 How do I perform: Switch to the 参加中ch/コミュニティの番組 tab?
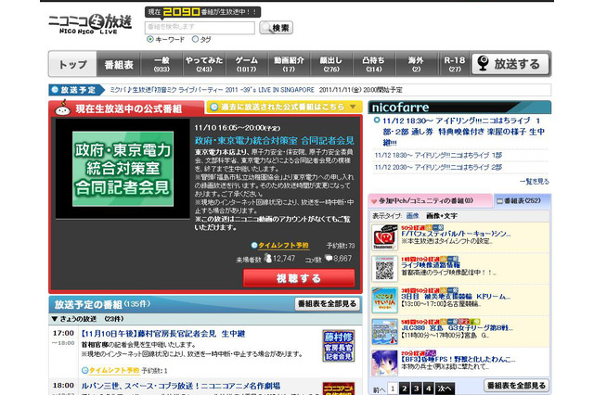coord(431,200)
